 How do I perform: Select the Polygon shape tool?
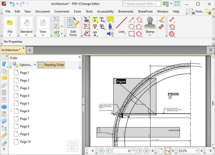(139, 27)
